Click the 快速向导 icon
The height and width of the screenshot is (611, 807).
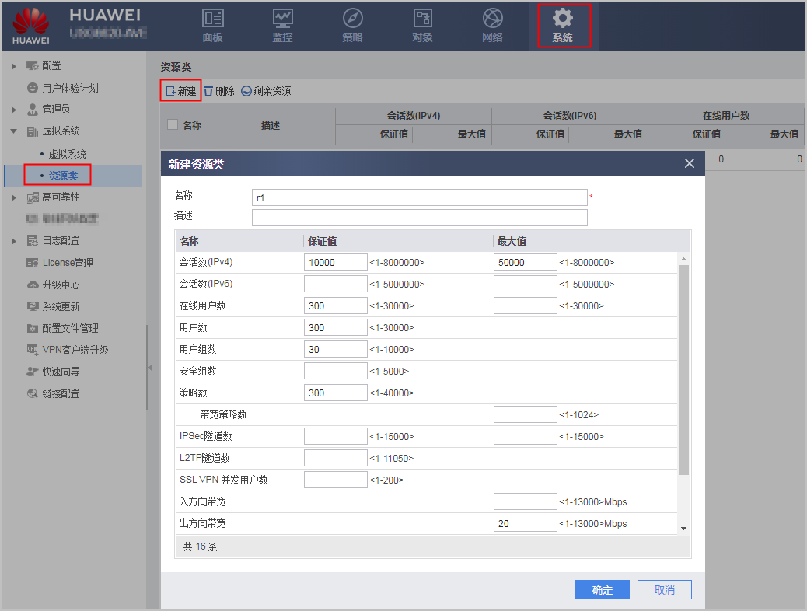pos(33,372)
